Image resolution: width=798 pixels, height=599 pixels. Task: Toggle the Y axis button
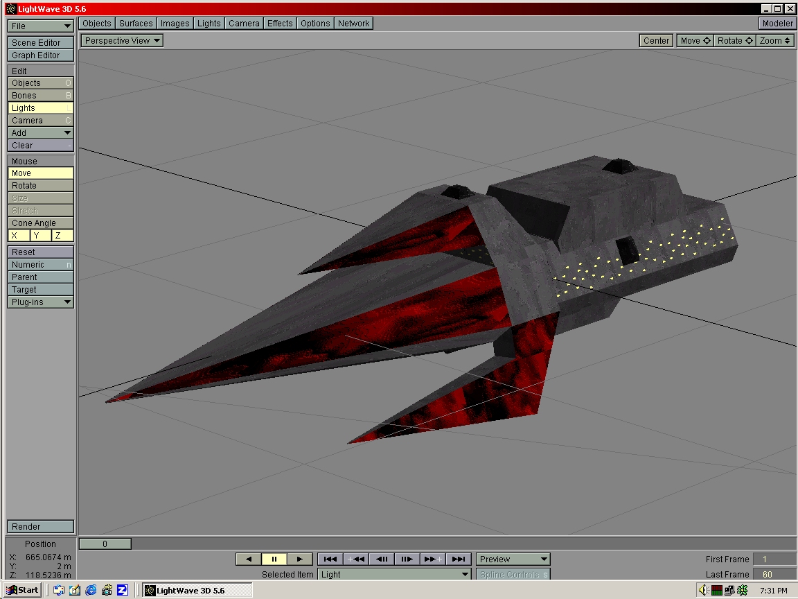click(40, 236)
